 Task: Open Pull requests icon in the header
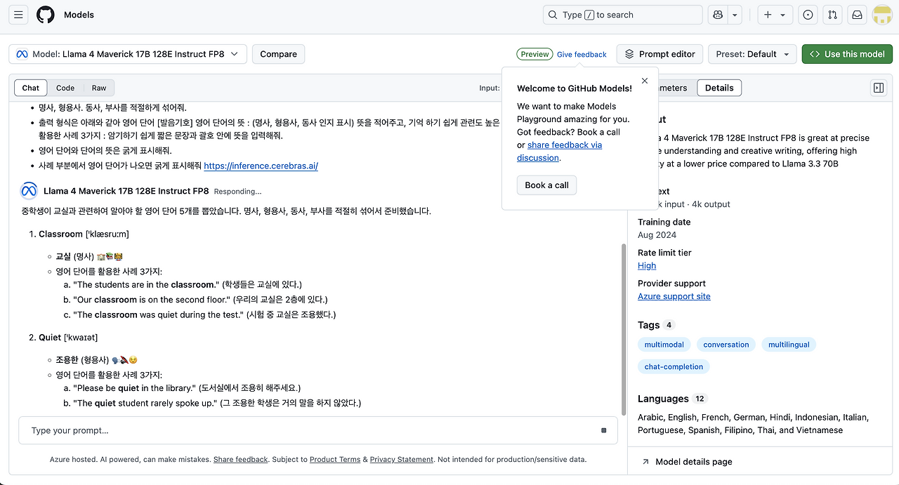832,15
